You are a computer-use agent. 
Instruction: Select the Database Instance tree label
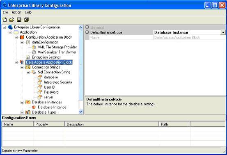[x=52, y=107]
